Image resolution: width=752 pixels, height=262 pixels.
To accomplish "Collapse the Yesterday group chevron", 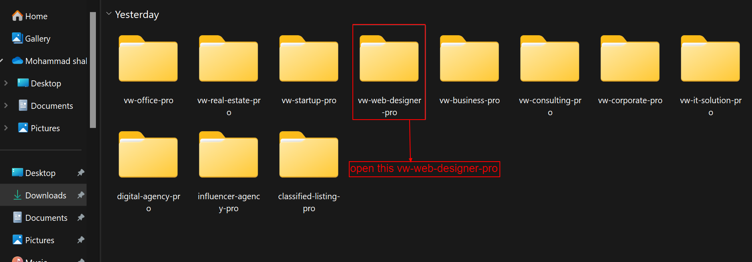I will tap(109, 14).
